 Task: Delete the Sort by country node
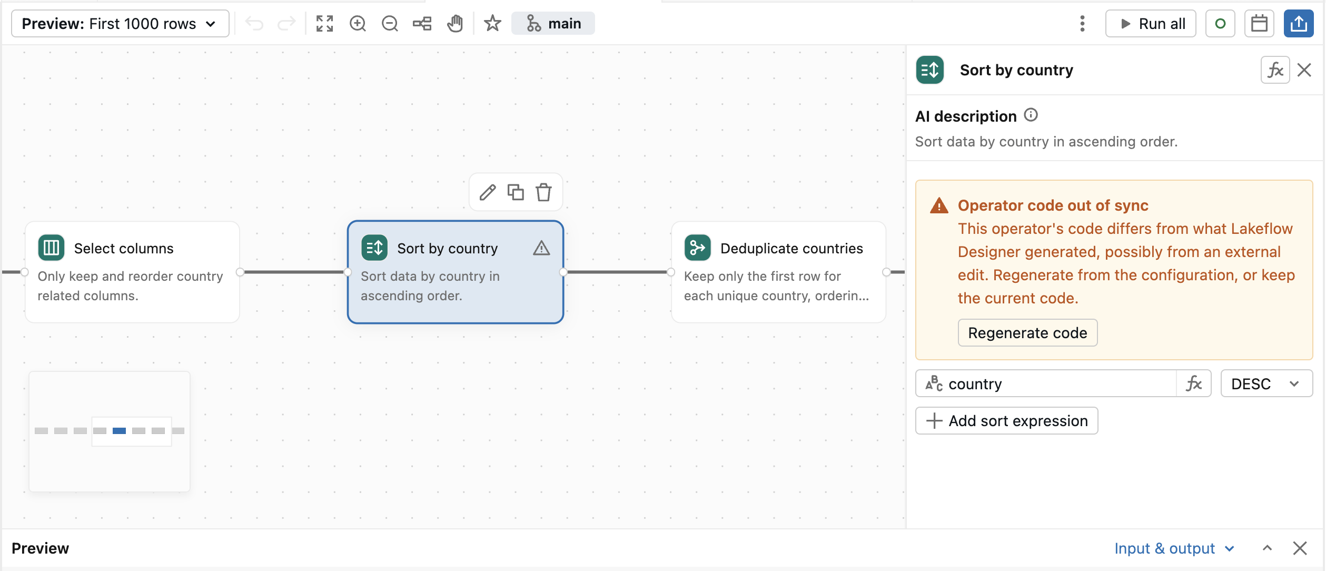(x=544, y=192)
